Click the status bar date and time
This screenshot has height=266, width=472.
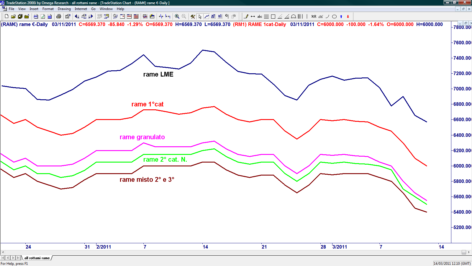point(452,263)
